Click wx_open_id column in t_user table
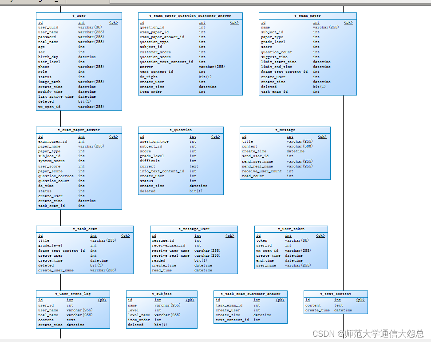Viewport: 431px width, 342px height. [x=49, y=107]
